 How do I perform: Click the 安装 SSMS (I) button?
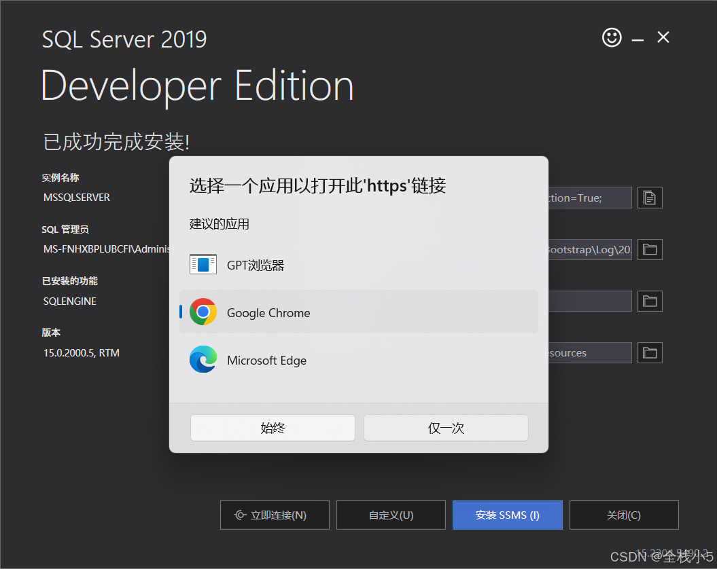click(x=507, y=515)
